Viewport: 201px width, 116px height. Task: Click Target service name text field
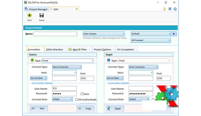click(x=141, y=78)
